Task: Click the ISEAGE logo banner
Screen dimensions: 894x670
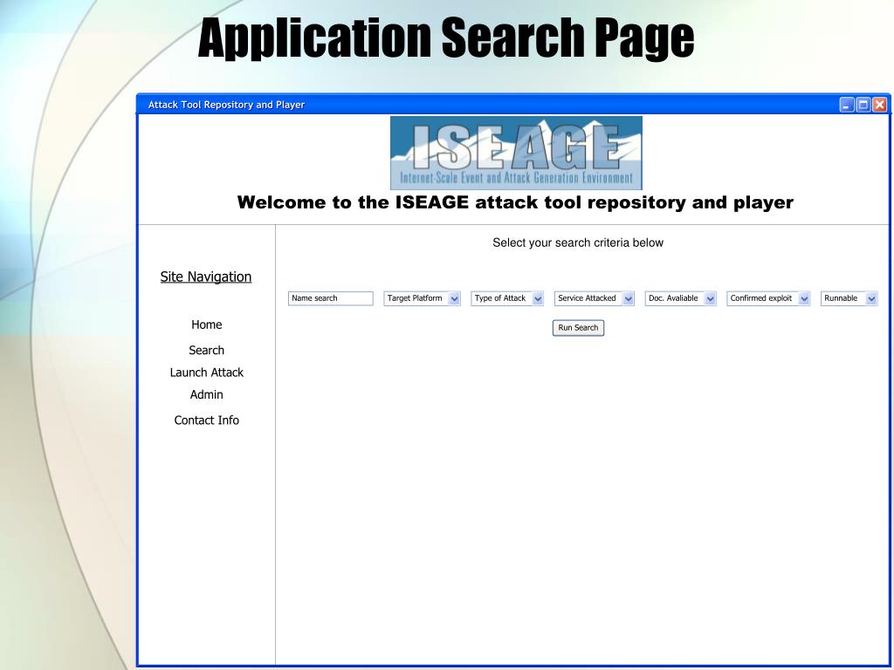Action: pos(516,153)
